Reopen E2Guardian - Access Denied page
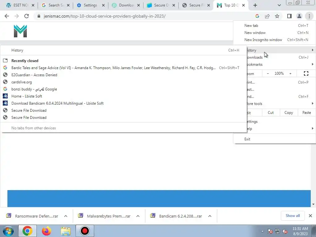 point(123,75)
